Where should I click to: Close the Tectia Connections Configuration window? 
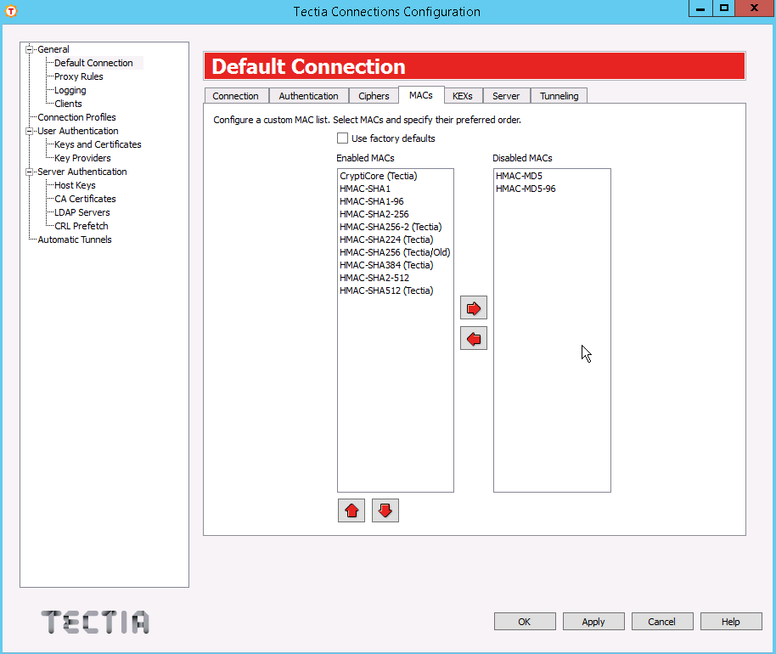point(755,8)
